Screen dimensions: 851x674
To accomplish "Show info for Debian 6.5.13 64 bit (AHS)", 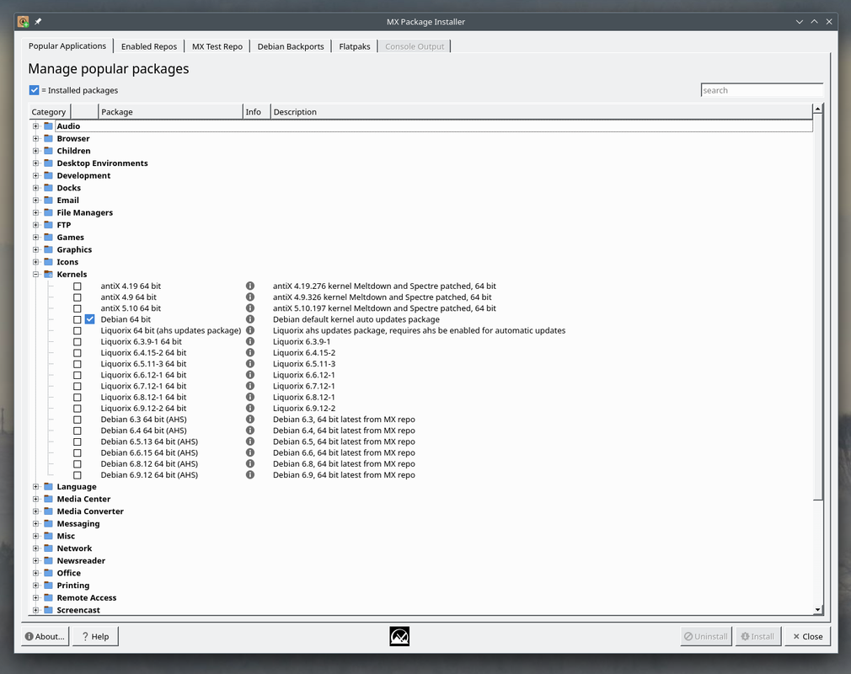I will (249, 441).
